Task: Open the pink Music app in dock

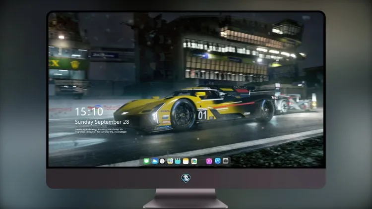Action: point(209,161)
